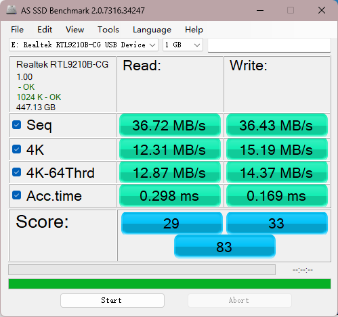Select the total score 83 box
Viewport: 338px width, 317px height.
(225, 247)
